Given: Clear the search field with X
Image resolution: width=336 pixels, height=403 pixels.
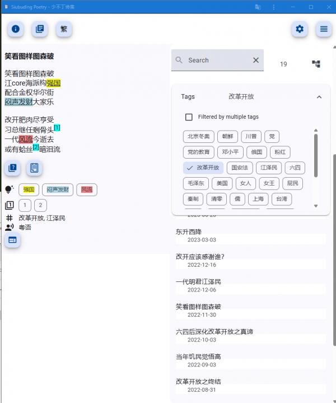Looking at the screenshot, I should (x=256, y=61).
